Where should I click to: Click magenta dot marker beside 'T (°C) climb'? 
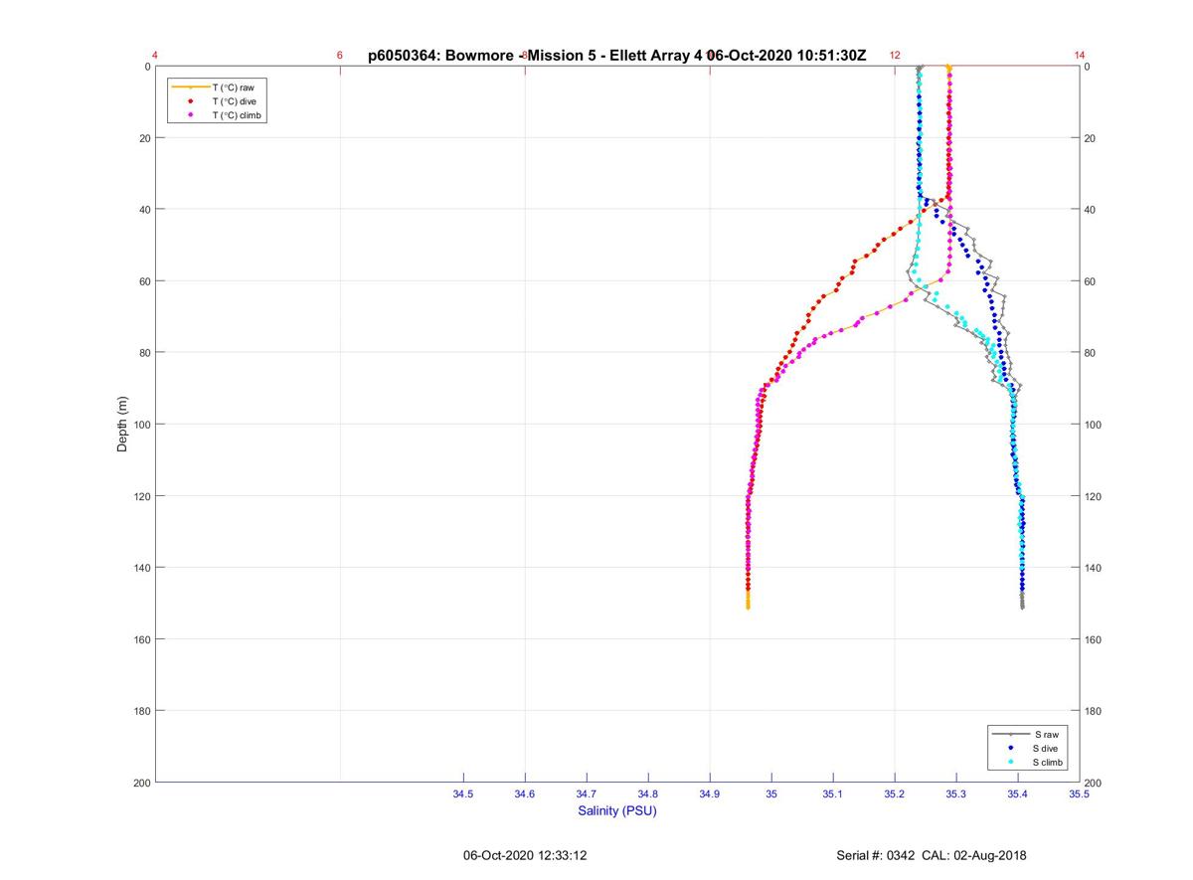tap(190, 115)
